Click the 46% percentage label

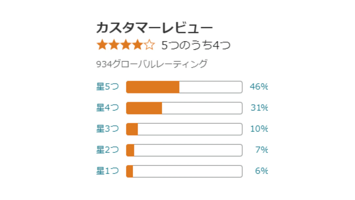click(x=259, y=87)
